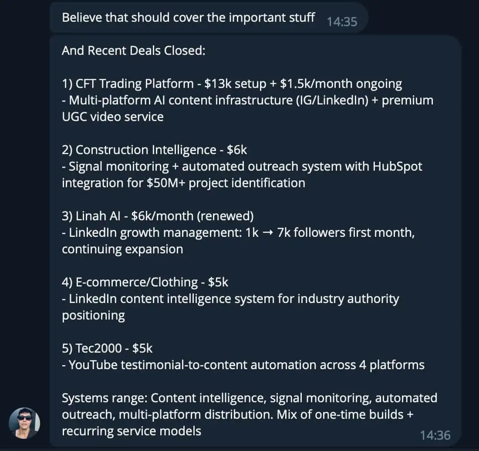Image resolution: width=479 pixels, height=451 pixels.
Task: Click the "And Recent Deals Closed:" heading
Action: [x=133, y=51]
